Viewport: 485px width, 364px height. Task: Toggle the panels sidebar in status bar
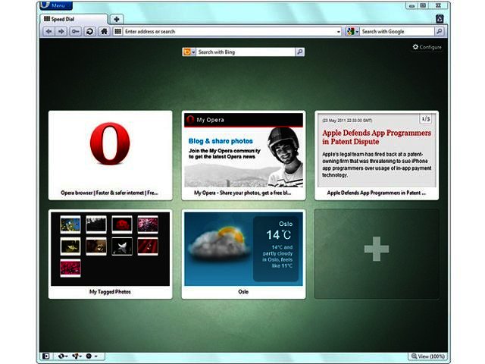click(x=45, y=356)
